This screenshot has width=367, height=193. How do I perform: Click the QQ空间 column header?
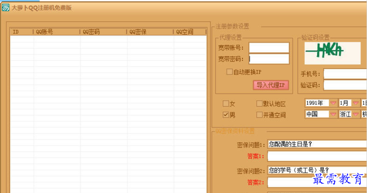pyautogui.click(x=190, y=32)
